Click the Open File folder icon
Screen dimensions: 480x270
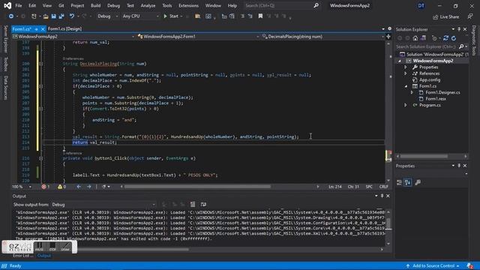pos(46,16)
